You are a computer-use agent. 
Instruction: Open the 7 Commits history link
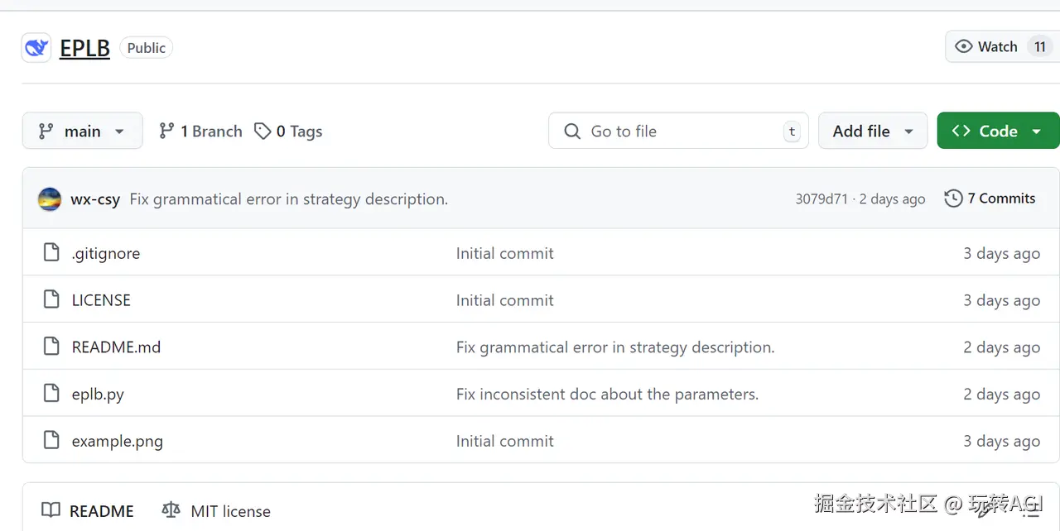(x=990, y=199)
